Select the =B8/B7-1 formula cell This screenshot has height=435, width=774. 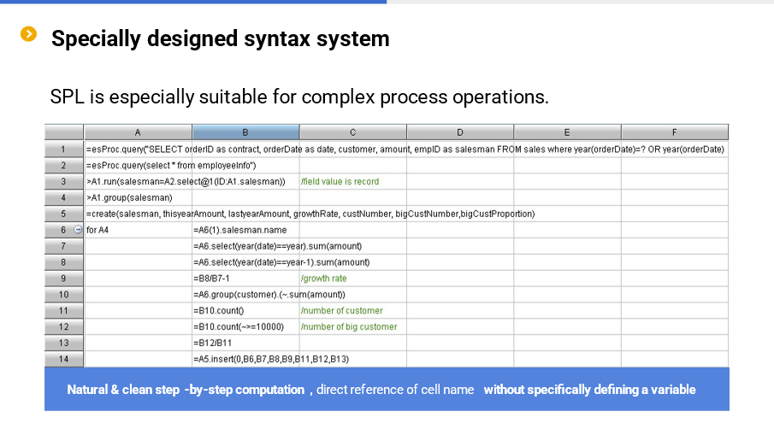[x=245, y=279]
